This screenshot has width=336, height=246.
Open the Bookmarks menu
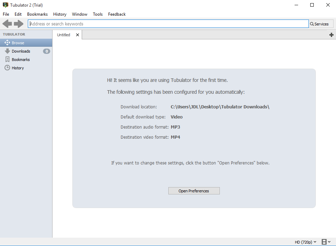(37, 14)
